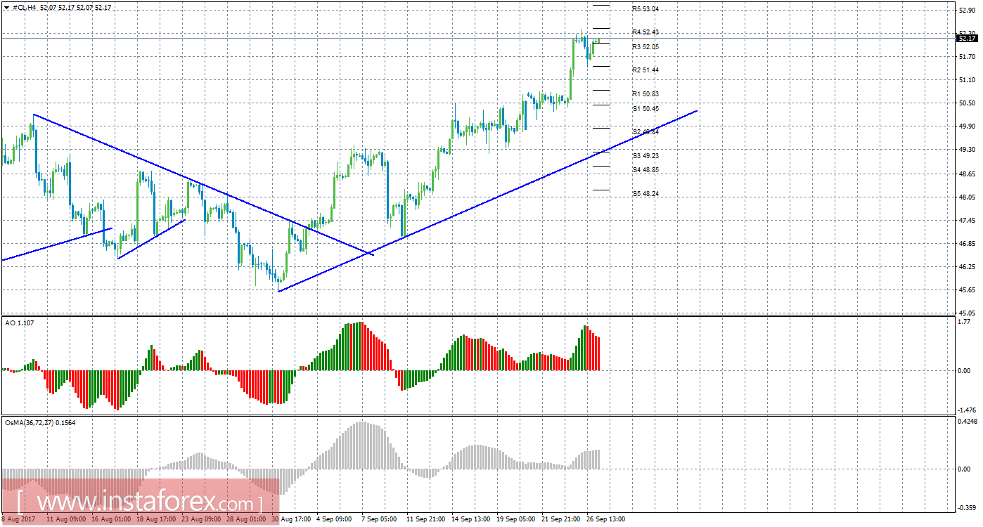Click the 11 Sep 21:00 time label
Screen dimensions: 983x527
(427, 519)
